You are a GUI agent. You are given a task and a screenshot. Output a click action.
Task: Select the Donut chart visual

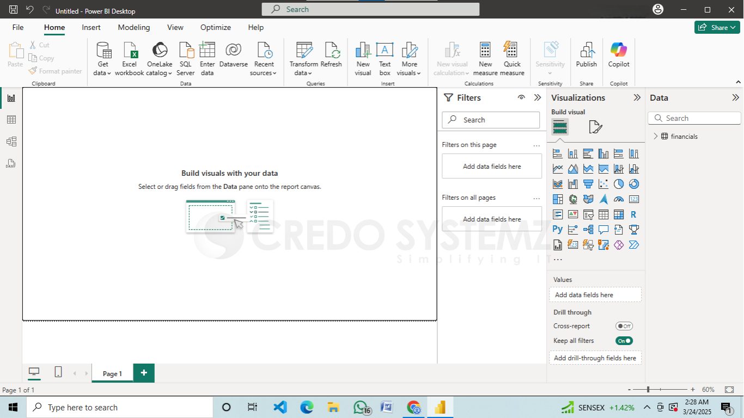tap(634, 184)
